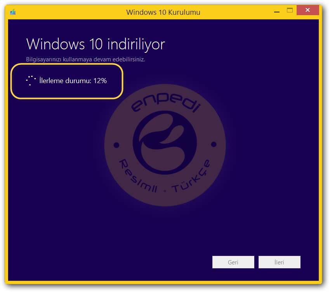Click the Geri button
The image size is (330, 292).
(233, 262)
